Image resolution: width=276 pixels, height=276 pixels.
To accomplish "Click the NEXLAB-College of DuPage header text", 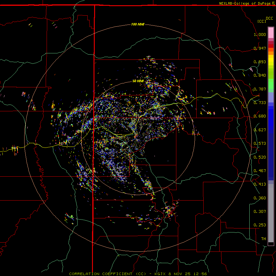I will (x=245, y=3).
